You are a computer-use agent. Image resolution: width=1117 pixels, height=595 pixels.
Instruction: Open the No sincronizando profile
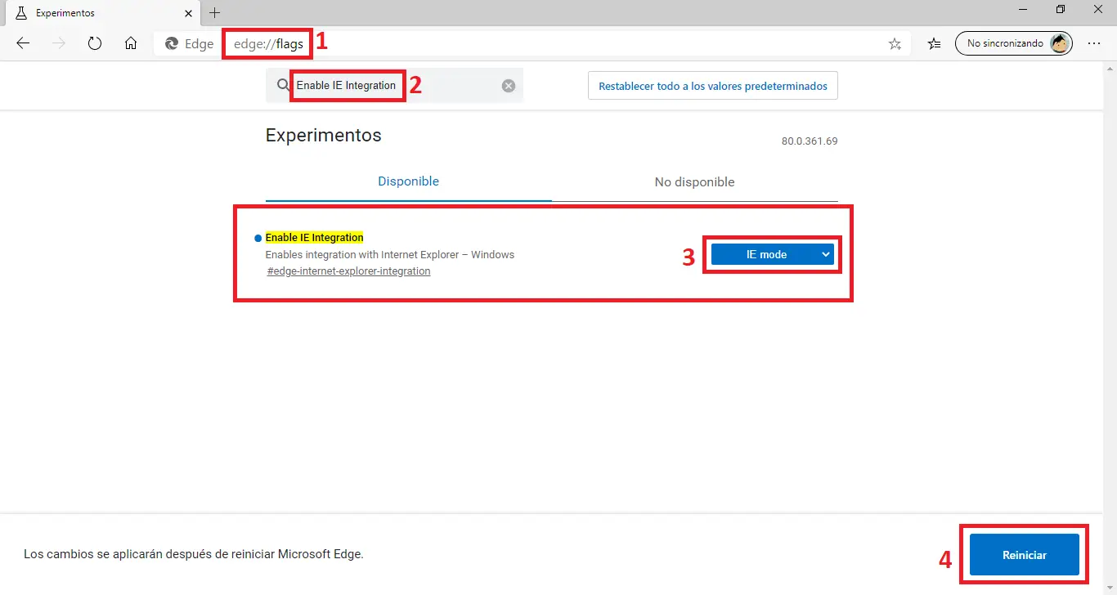coord(1014,43)
